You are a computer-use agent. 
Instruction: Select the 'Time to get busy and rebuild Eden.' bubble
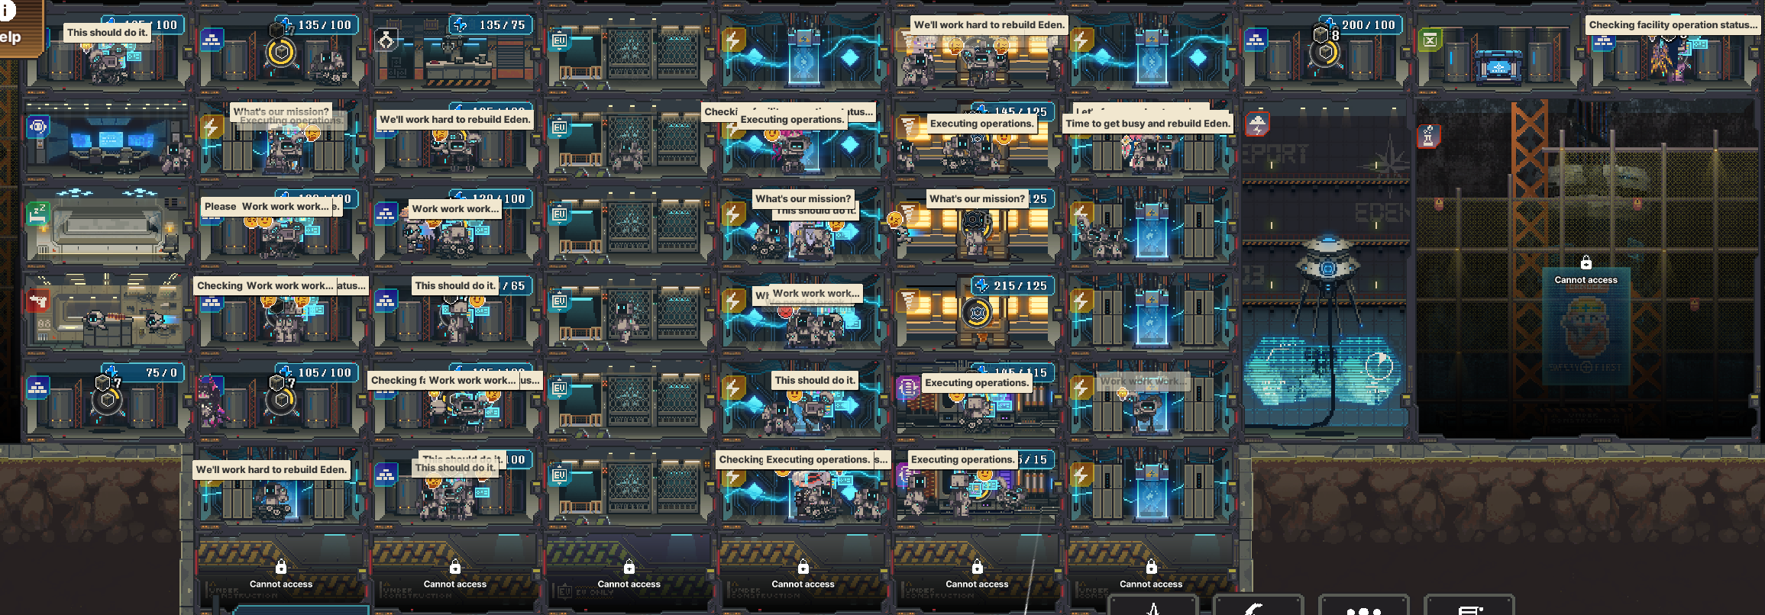(x=1148, y=124)
